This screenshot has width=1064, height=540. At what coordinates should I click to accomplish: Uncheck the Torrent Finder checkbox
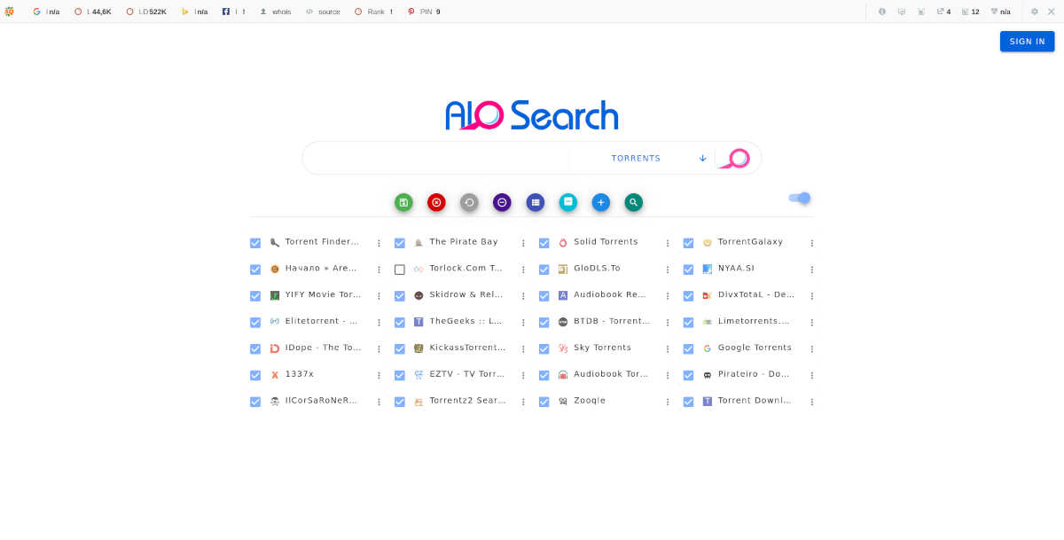tap(255, 243)
